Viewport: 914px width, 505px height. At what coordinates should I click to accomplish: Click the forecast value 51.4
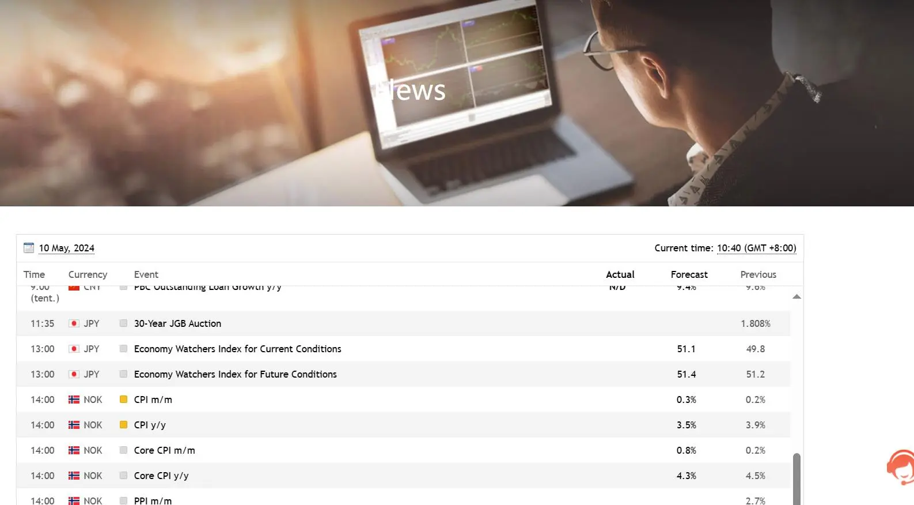point(687,374)
